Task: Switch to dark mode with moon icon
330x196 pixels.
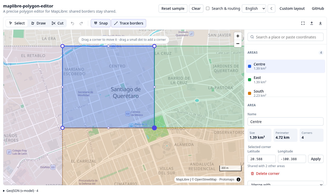Action: [271, 9]
